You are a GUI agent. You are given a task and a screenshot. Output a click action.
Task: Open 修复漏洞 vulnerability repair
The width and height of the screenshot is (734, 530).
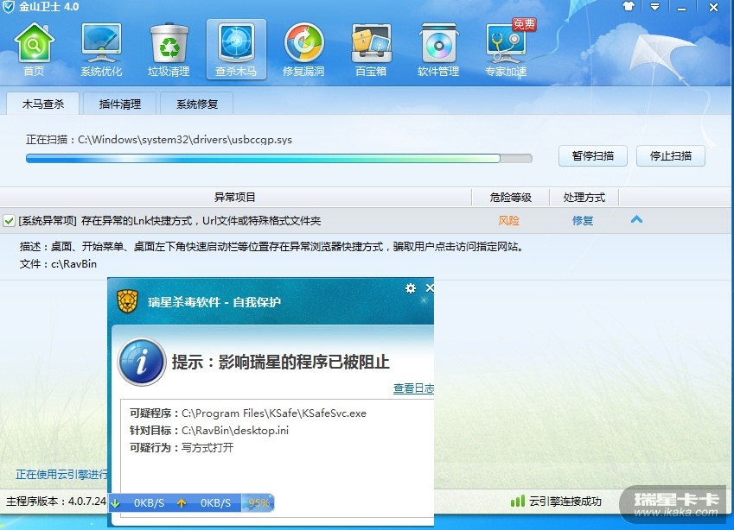pos(303,49)
